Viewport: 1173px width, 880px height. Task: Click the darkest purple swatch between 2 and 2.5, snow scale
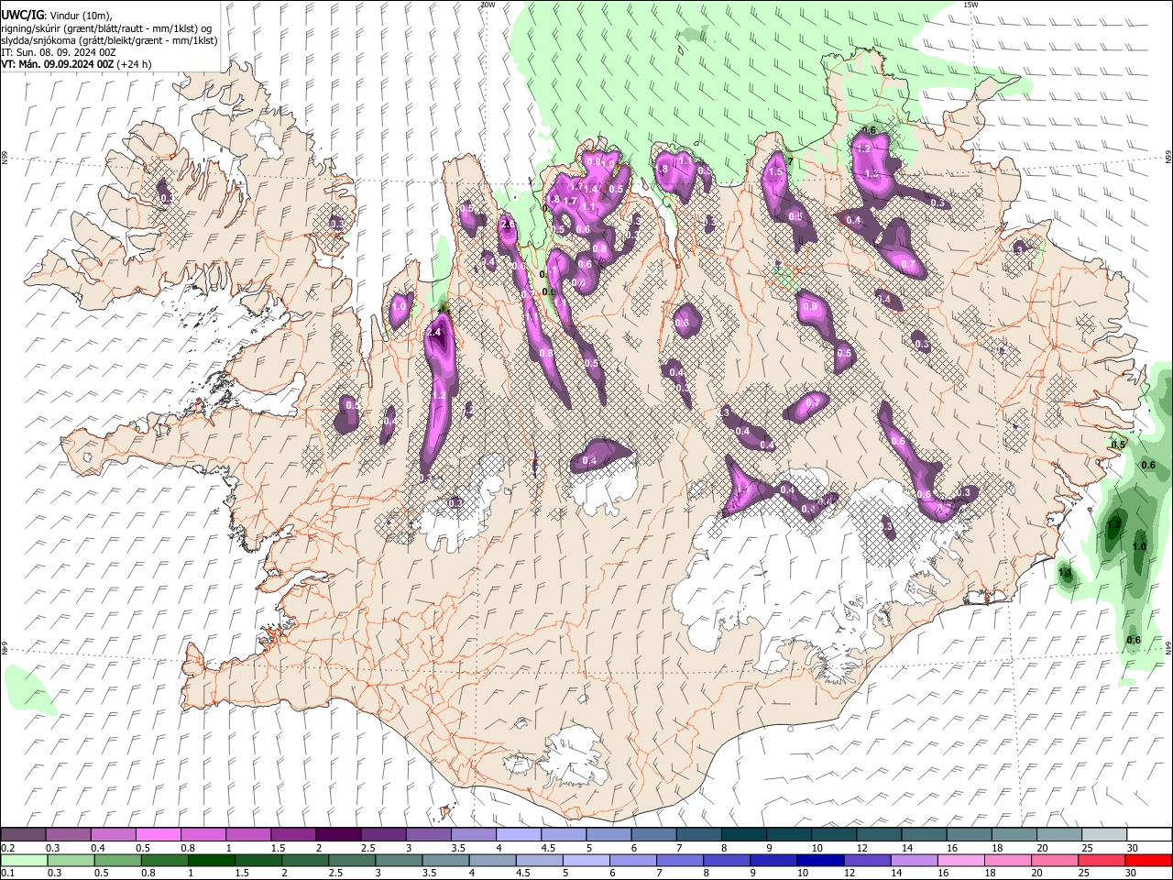pos(337,834)
